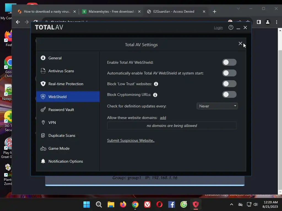Select the WebShield settings section

tap(68, 97)
